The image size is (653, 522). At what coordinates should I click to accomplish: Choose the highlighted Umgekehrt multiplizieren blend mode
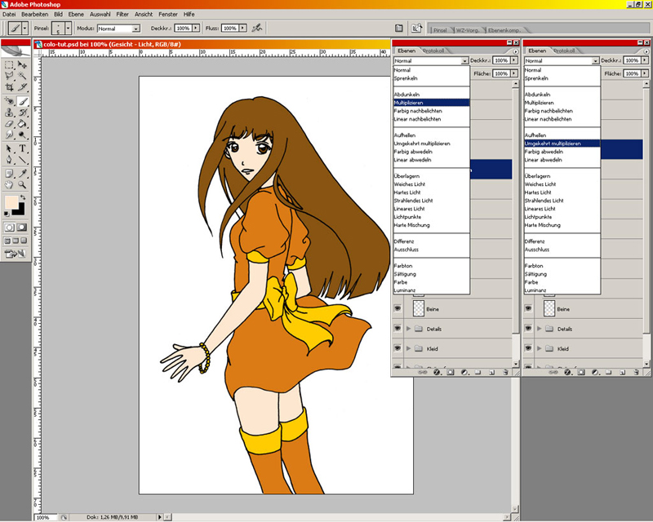click(x=562, y=144)
